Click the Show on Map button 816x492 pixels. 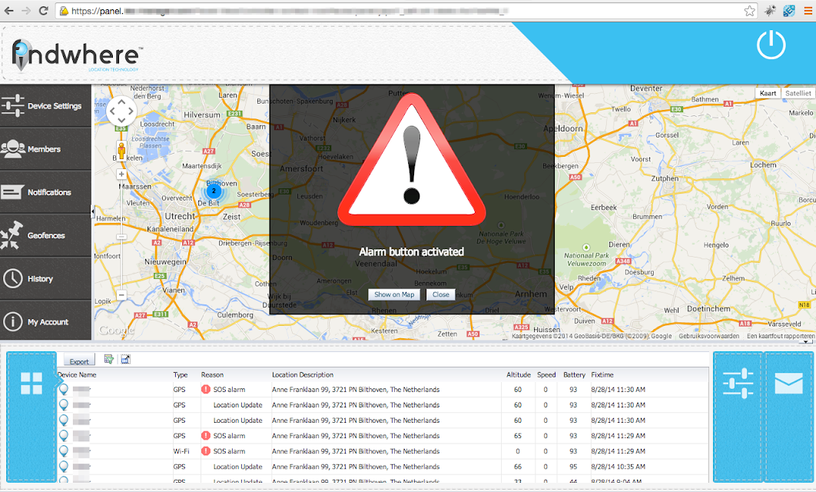(x=394, y=294)
